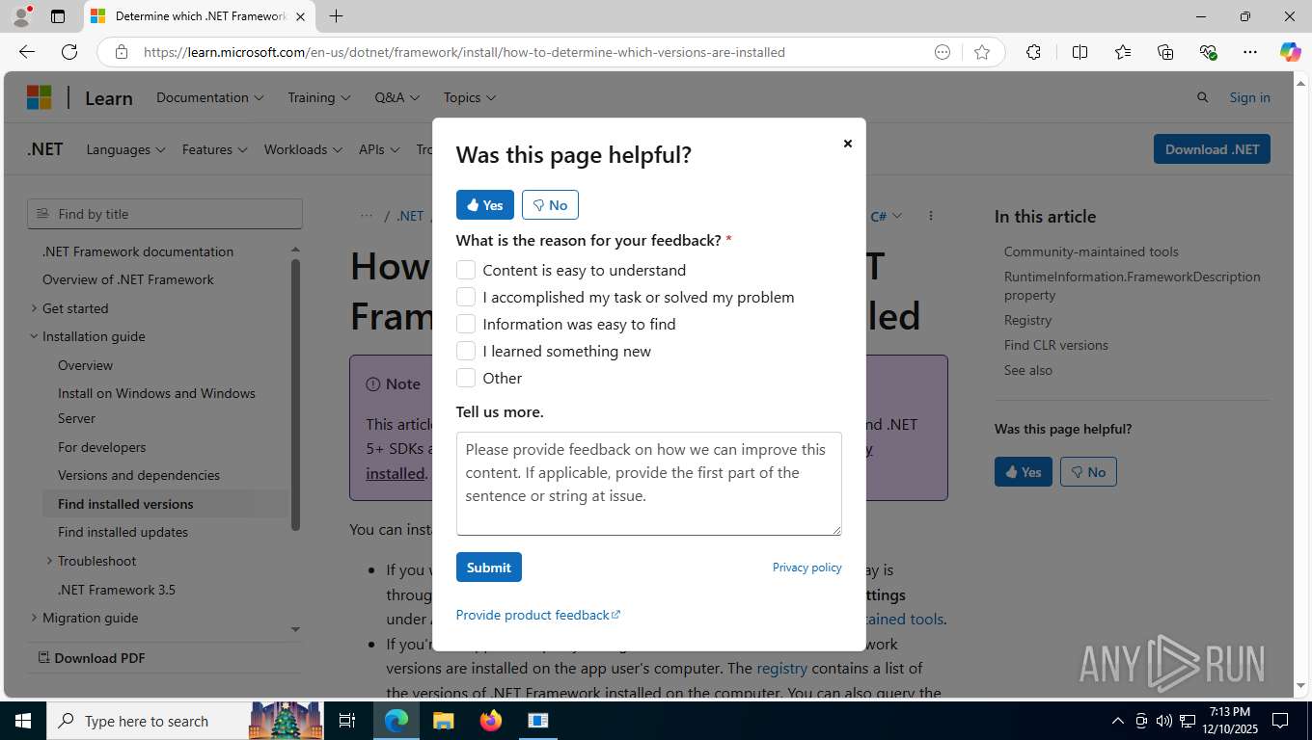Add this page to favorites star
Viewport: 1312px width, 740px height.
tap(982, 52)
